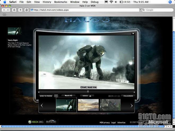Click the Halo 3 logo heading
Viewport: 175px width, 131px height.
click(x=87, y=20)
